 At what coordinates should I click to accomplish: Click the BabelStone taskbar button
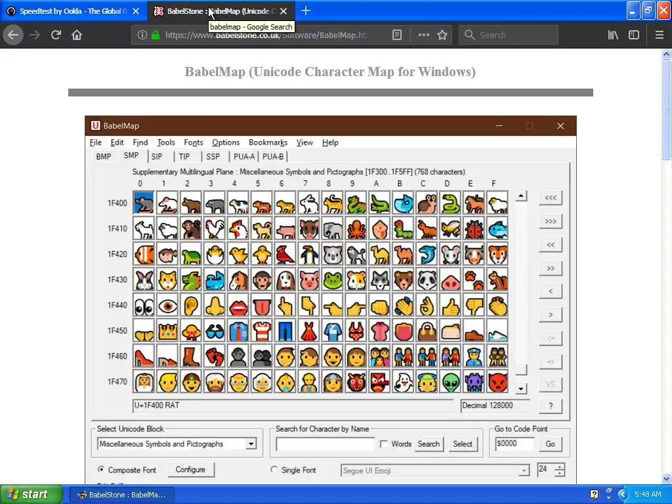tap(121, 495)
